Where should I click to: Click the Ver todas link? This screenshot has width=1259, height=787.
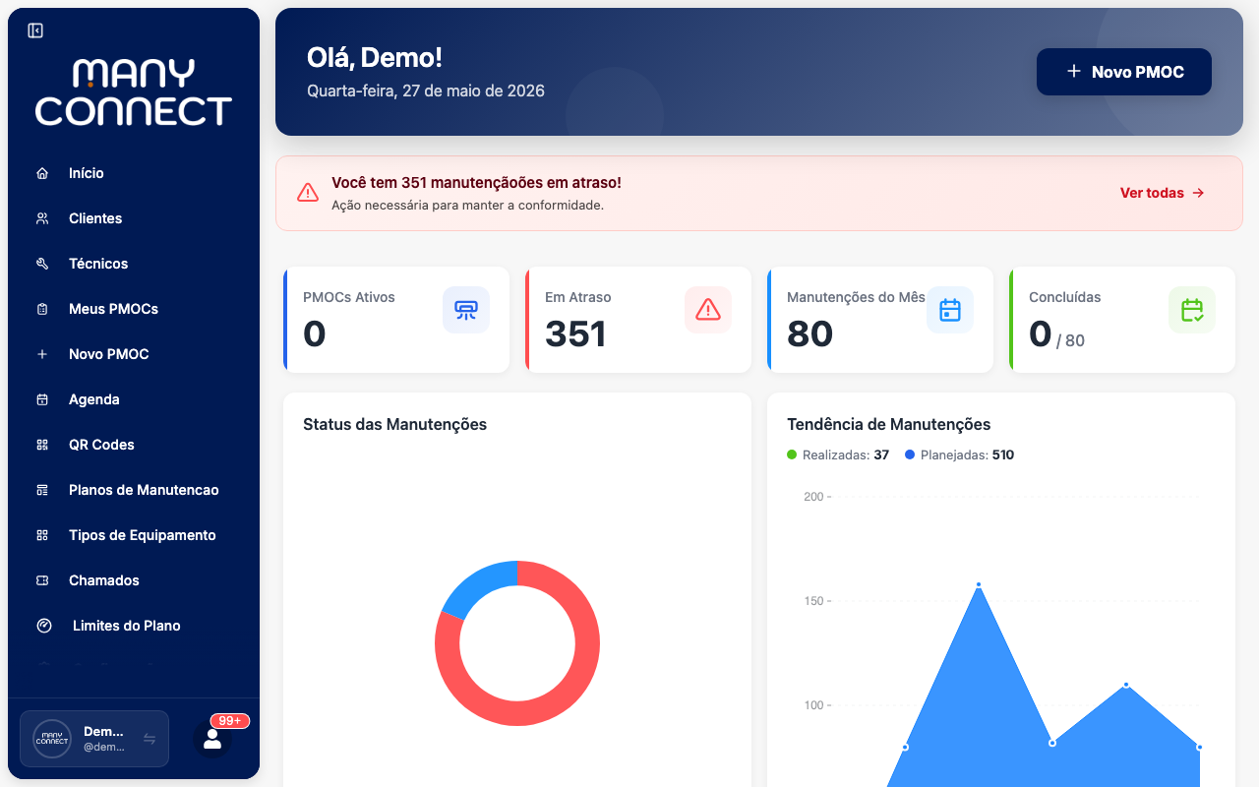[x=1163, y=193]
